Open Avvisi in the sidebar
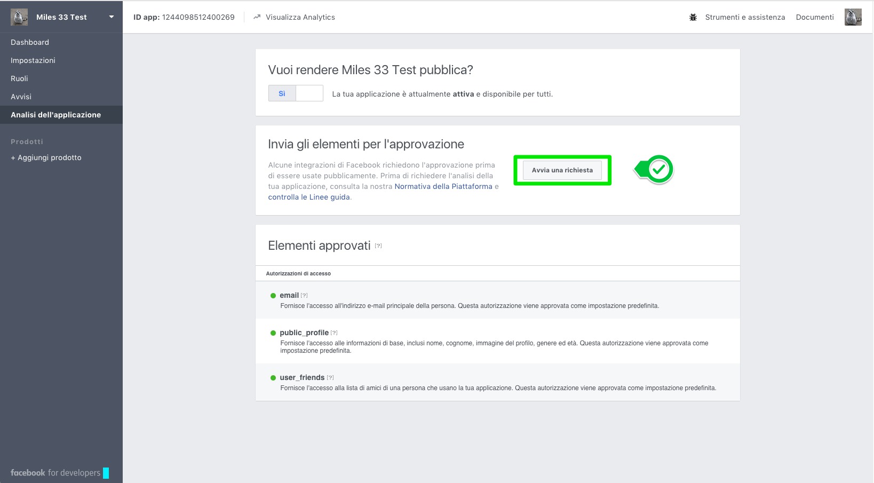The width and height of the screenshot is (874, 483). [x=21, y=97]
